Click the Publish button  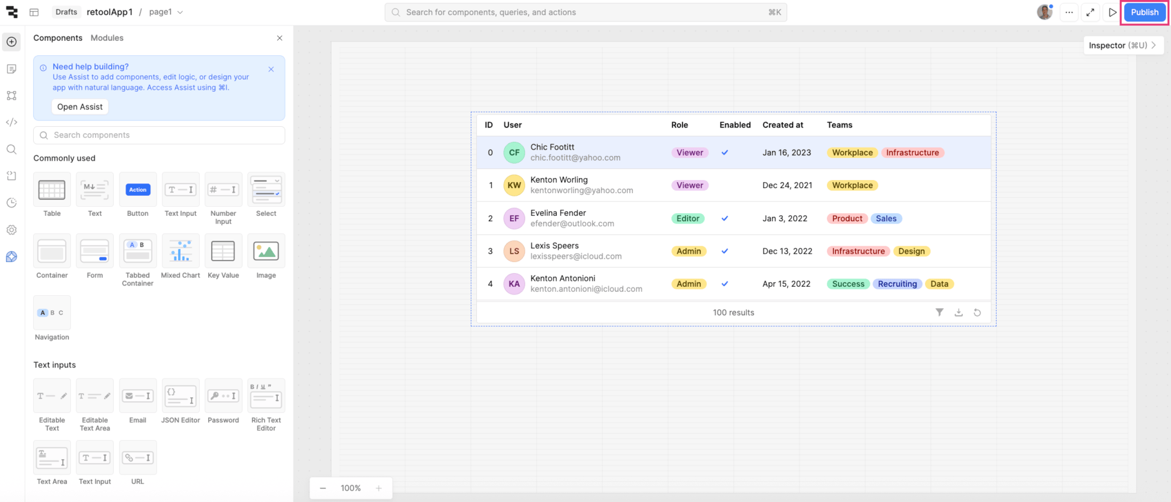click(1144, 12)
